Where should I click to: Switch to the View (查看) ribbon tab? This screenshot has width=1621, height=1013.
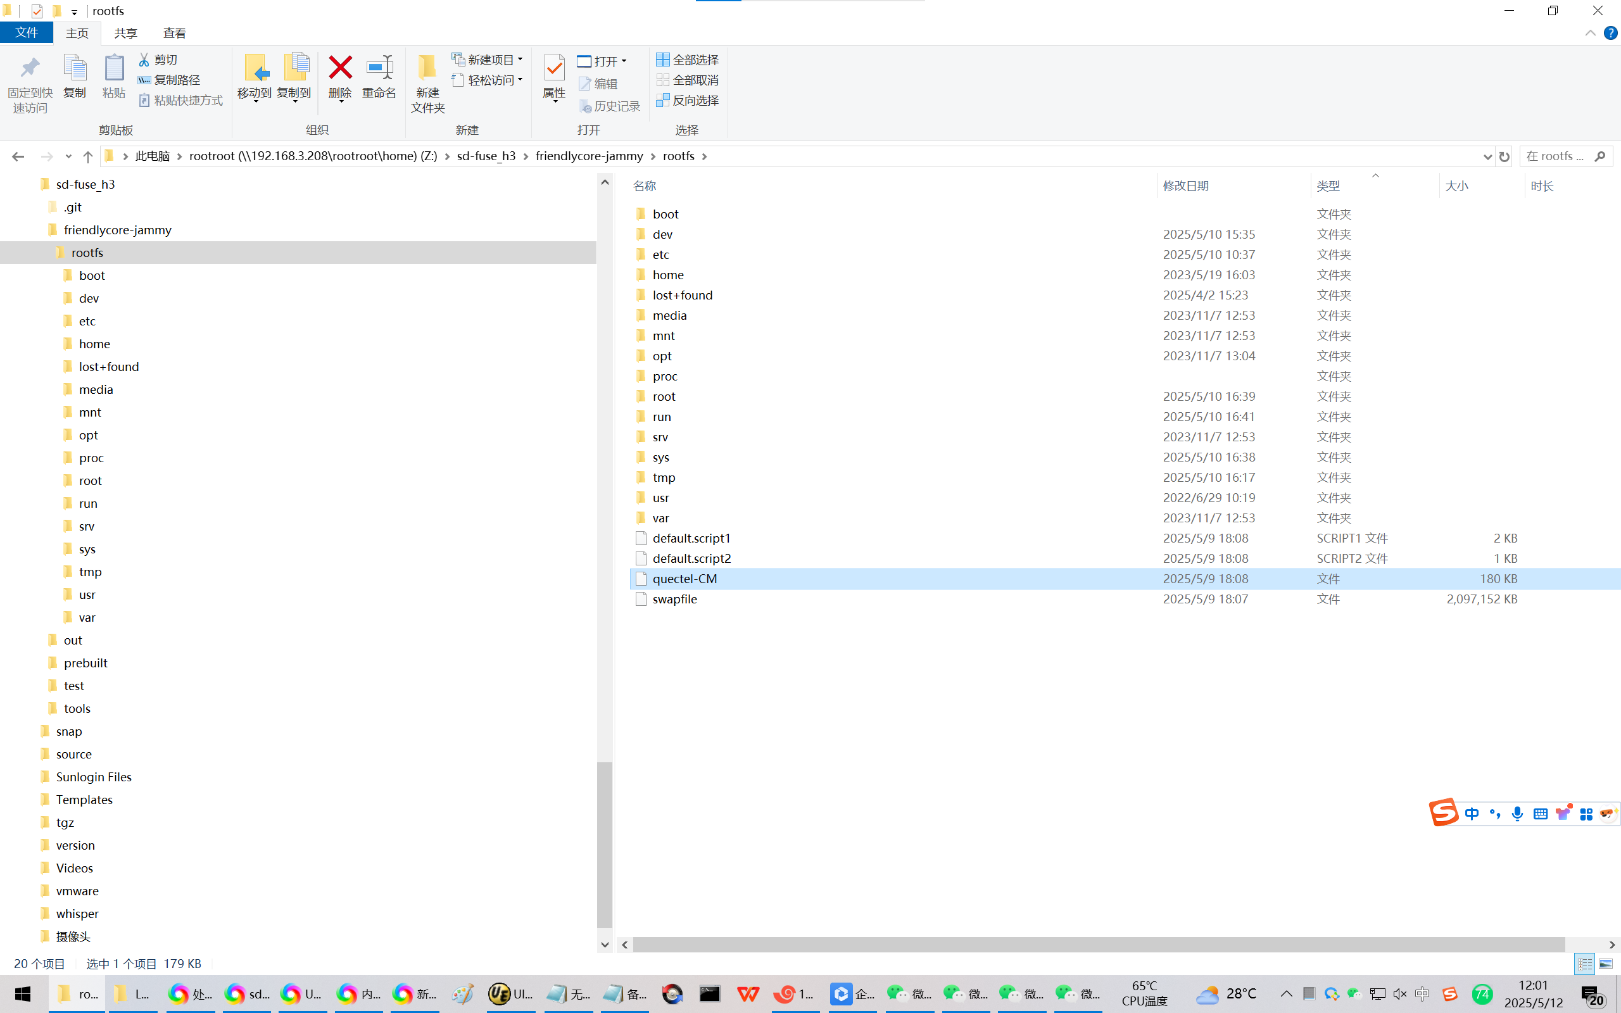pyautogui.click(x=174, y=33)
